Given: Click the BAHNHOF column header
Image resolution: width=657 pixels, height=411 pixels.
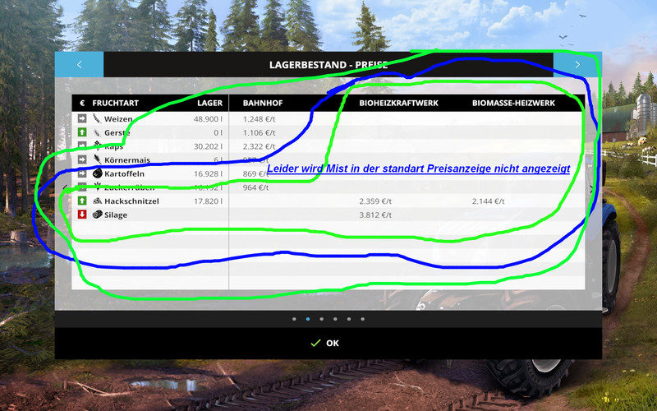Looking at the screenshot, I should pyautogui.click(x=263, y=104).
